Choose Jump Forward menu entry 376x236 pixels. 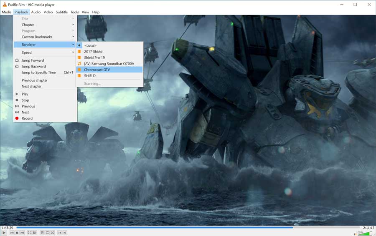pyautogui.click(x=45, y=60)
